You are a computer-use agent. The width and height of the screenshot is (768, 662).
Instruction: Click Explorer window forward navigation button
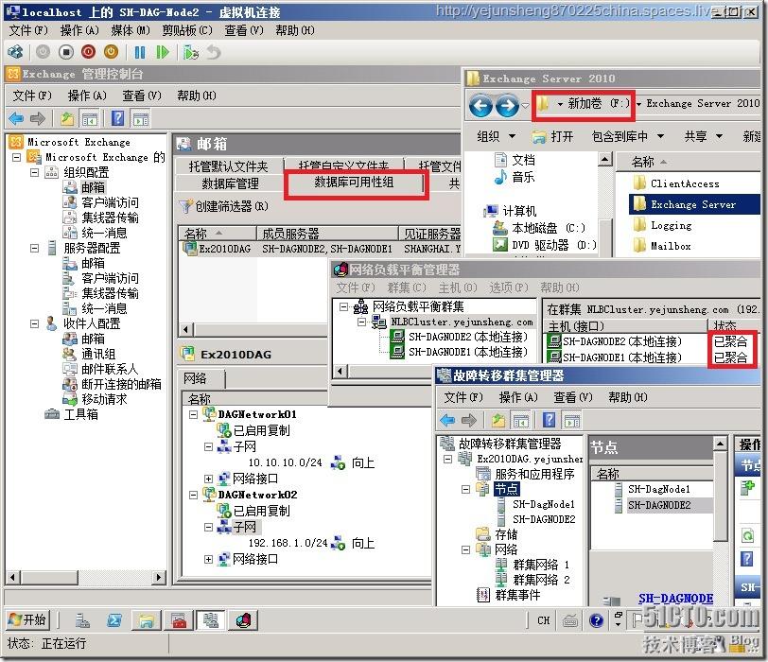coord(507,106)
